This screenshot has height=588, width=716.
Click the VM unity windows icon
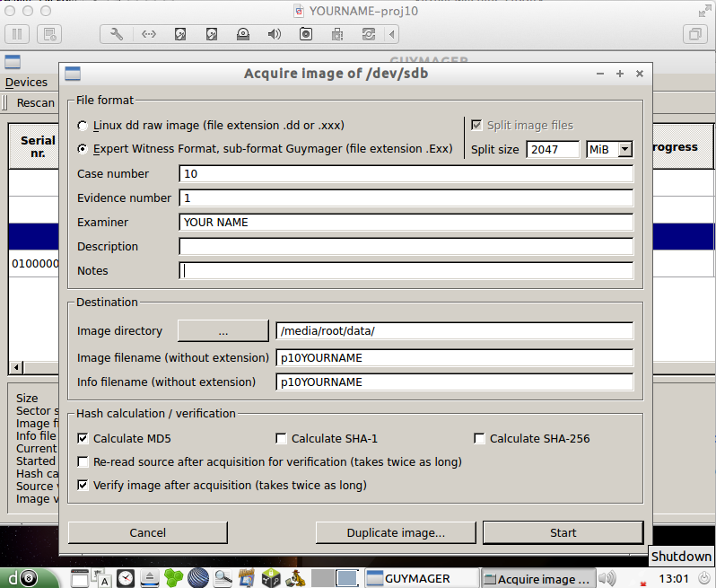click(x=695, y=34)
